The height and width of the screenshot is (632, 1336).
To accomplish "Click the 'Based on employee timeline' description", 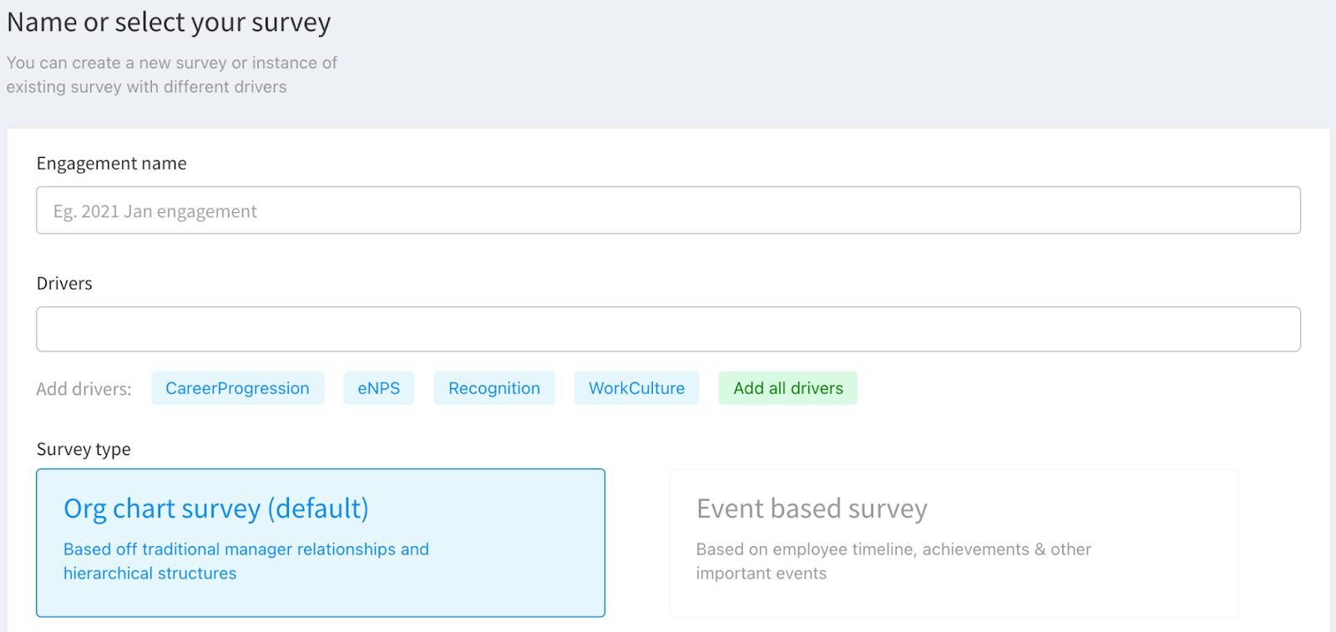I will click(x=893, y=561).
